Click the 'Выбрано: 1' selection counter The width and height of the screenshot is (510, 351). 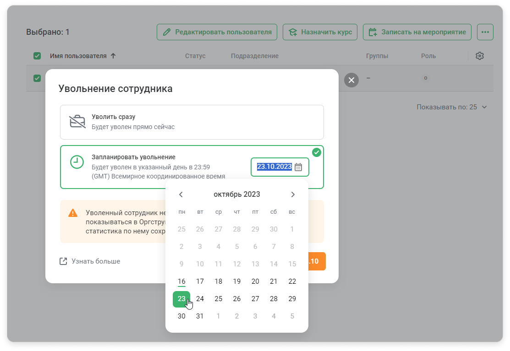(x=48, y=32)
